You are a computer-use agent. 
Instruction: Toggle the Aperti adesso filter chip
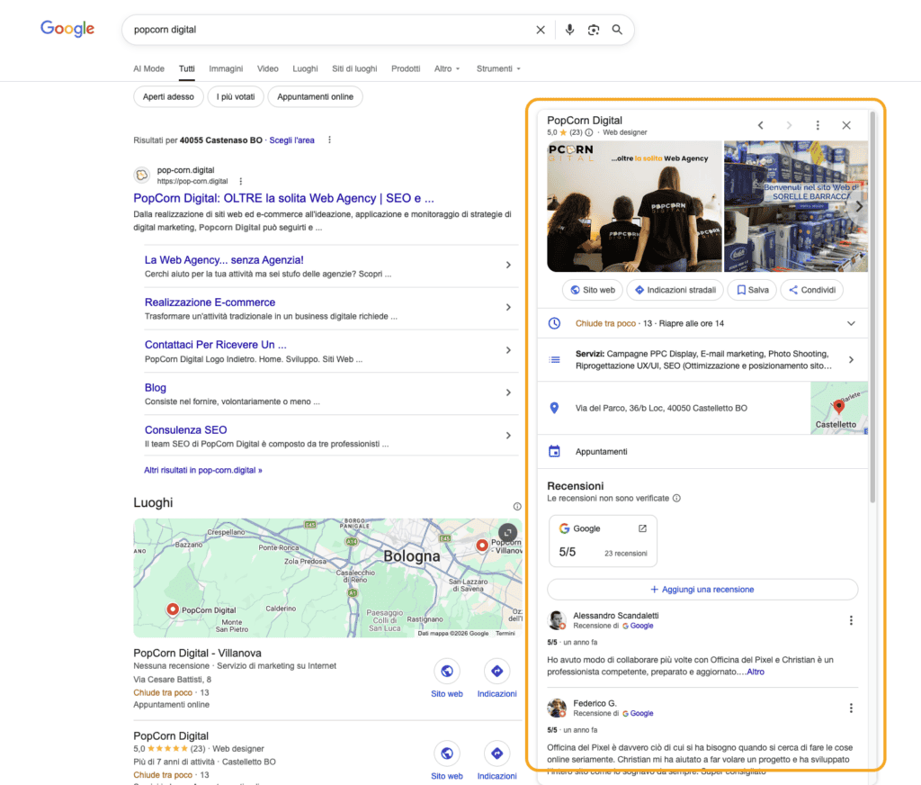pyautogui.click(x=168, y=96)
